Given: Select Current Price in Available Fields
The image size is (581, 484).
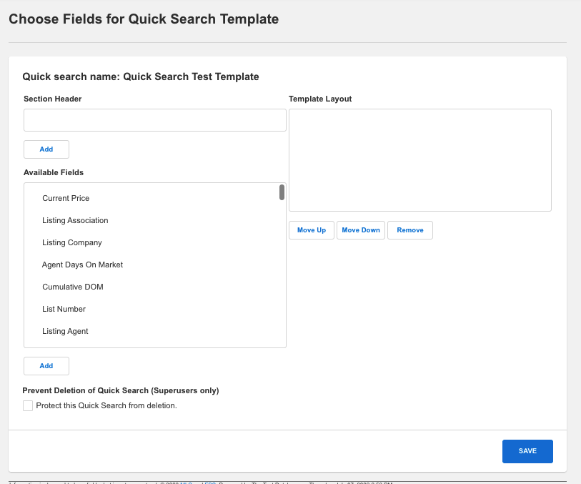Looking at the screenshot, I should pos(65,198).
